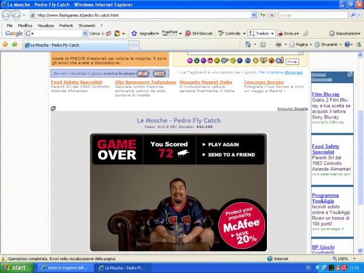Viewport: 364px width, 273px height.
Task: Open the search provider dropdown arrow
Action: [x=359, y=15]
